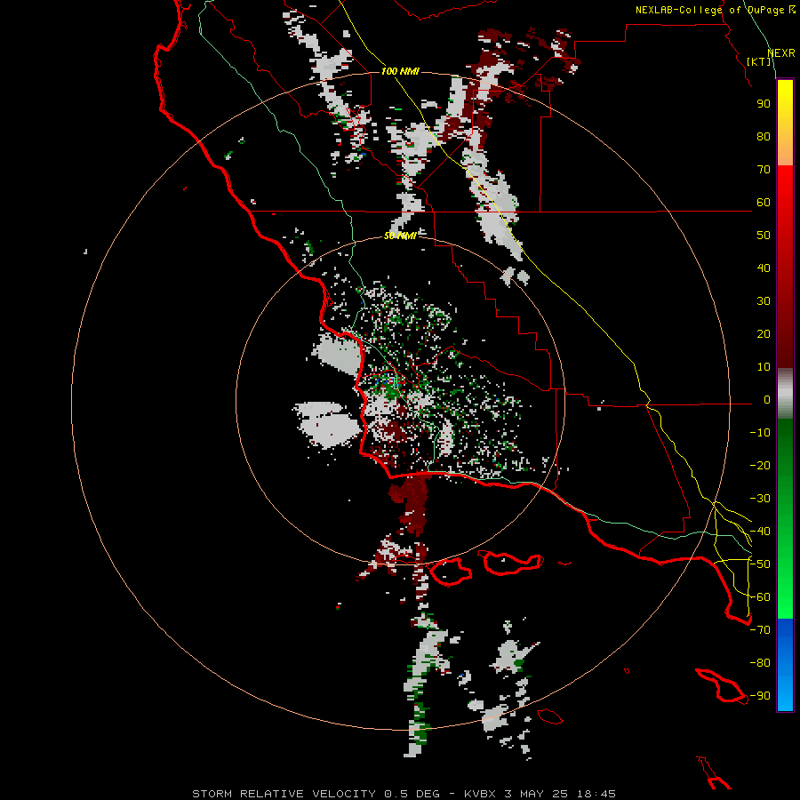Screen dimensions: 800x800
Task: Click the NEXR label above the color bar
Action: click(x=781, y=53)
